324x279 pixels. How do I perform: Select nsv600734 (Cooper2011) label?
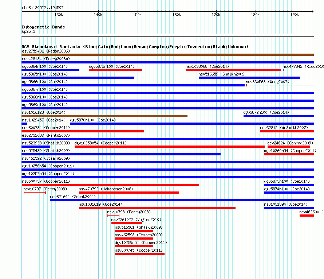tap(46, 128)
